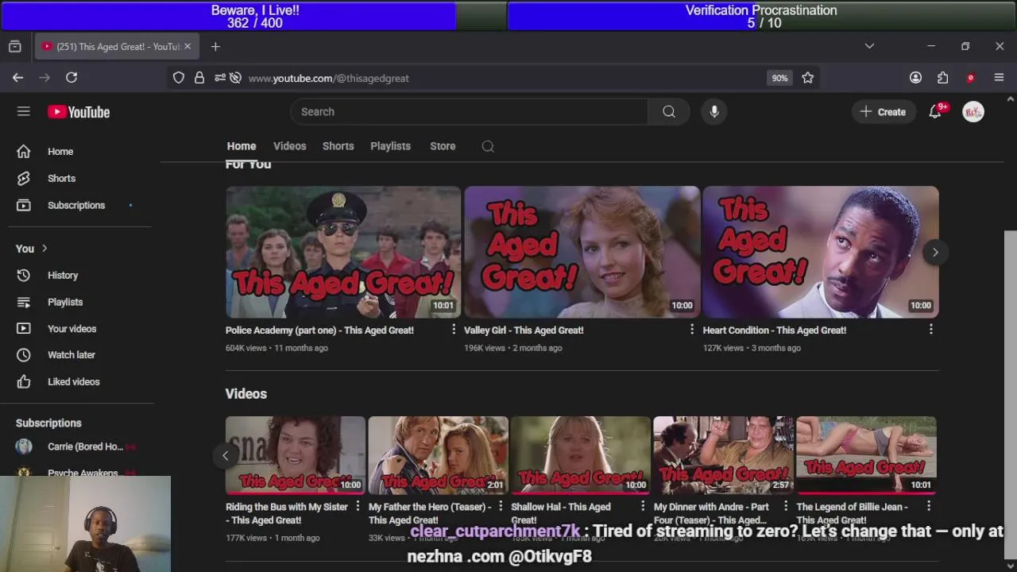Viewport: 1017px width, 572px height.
Task: Open the My Father the Hero teaser title
Action: (430, 513)
